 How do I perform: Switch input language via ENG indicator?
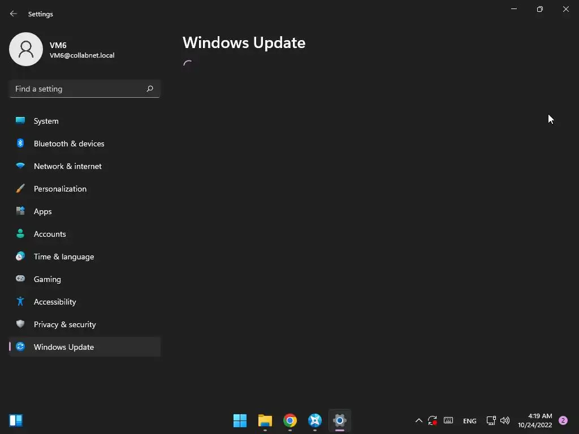pyautogui.click(x=470, y=420)
